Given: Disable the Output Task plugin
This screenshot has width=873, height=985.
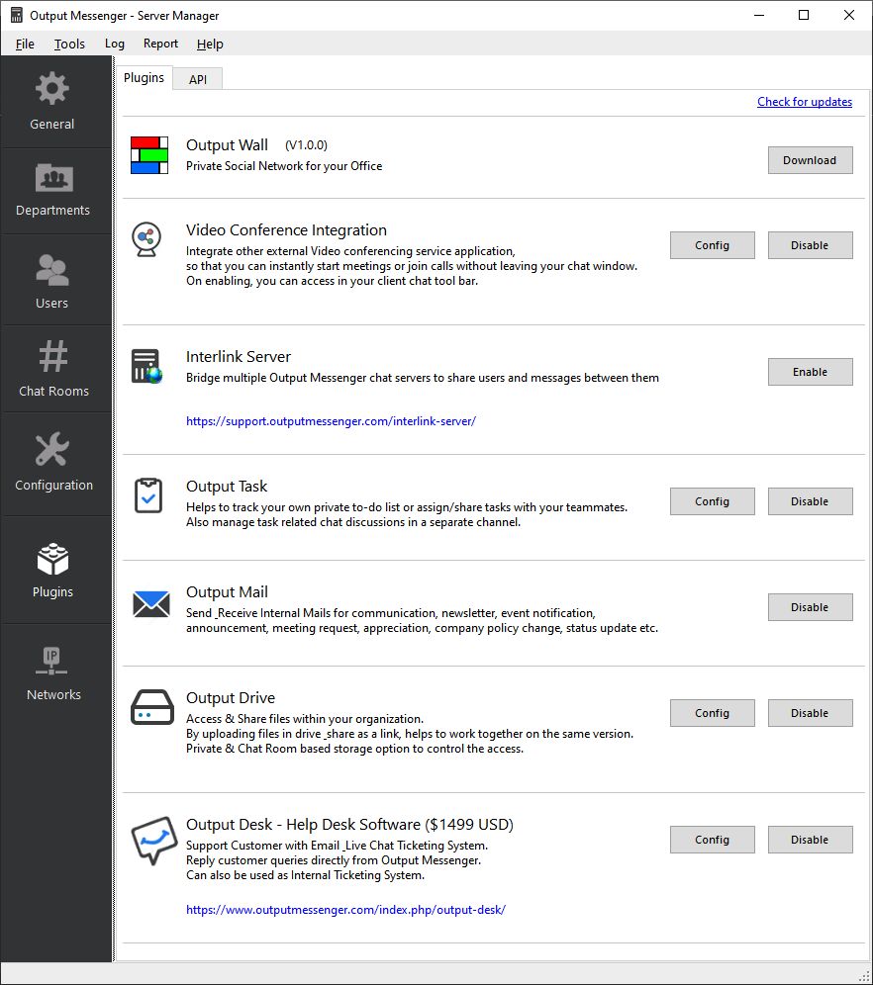Looking at the screenshot, I should point(811,501).
